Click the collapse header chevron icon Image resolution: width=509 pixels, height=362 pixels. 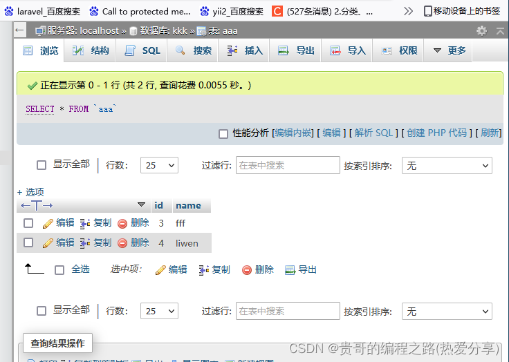point(500,31)
